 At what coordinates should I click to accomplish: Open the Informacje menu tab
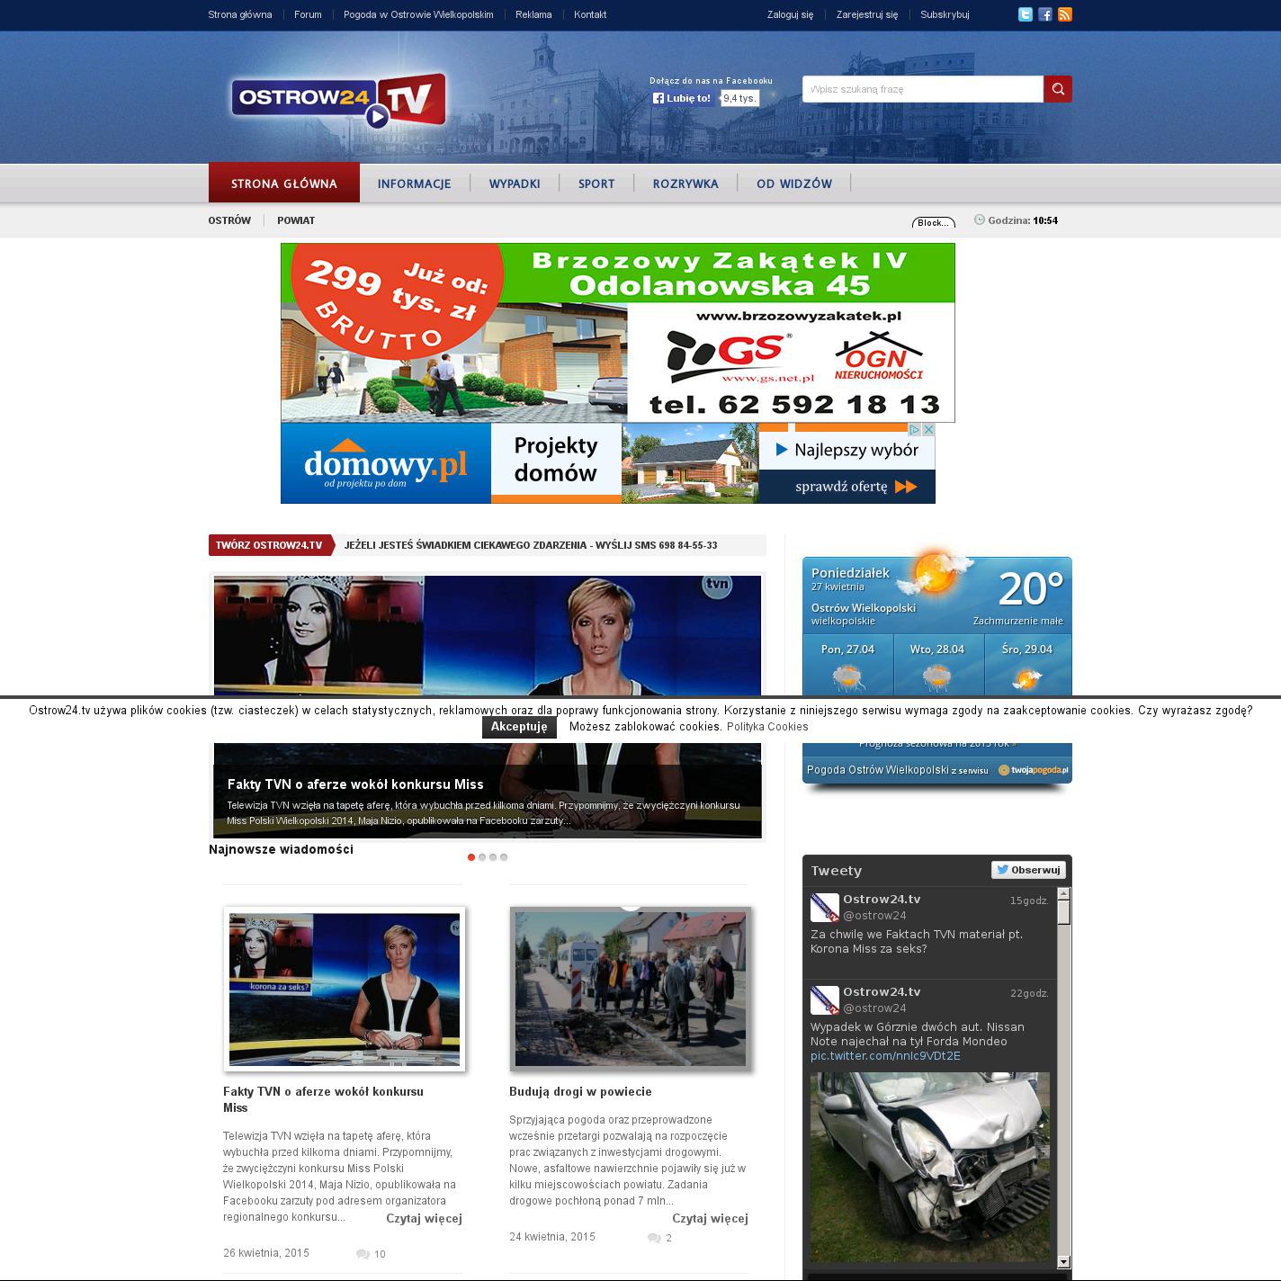pos(414,184)
